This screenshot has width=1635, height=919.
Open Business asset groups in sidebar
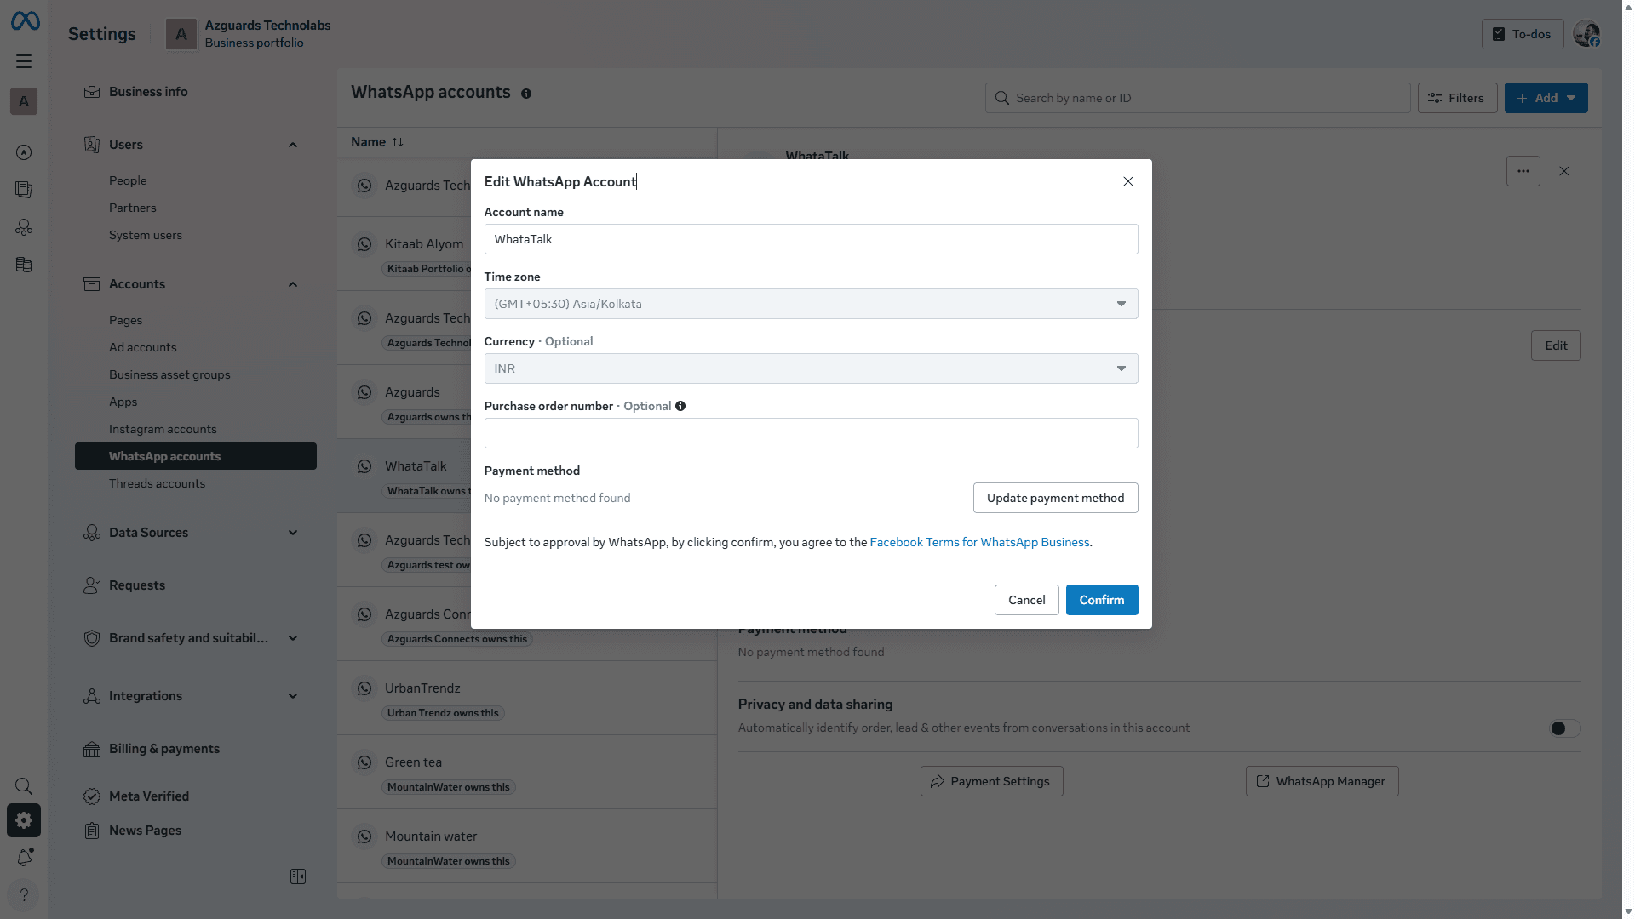click(x=169, y=374)
